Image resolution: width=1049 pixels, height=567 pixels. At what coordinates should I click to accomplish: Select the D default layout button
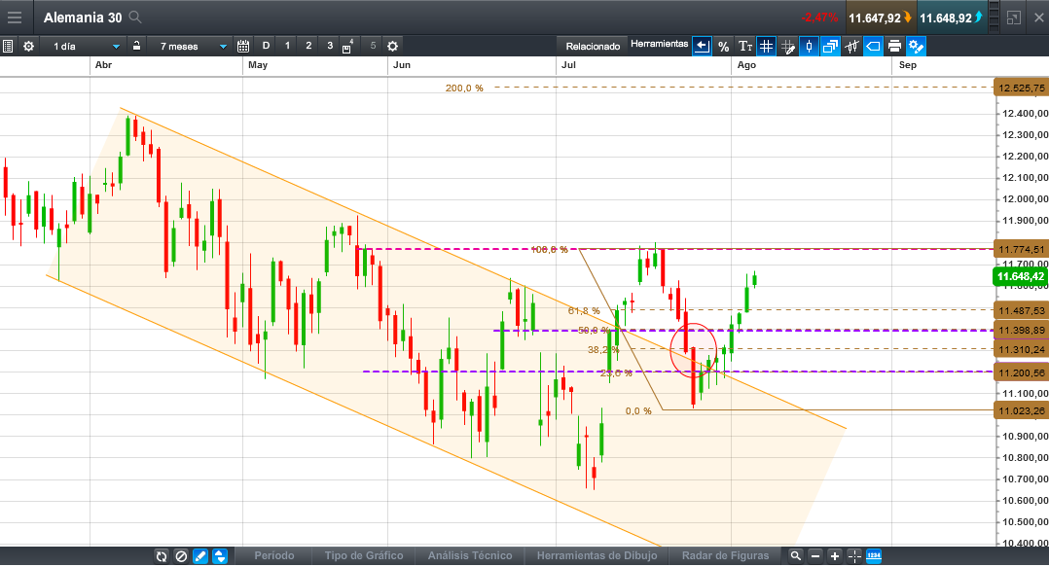pyautogui.click(x=267, y=46)
